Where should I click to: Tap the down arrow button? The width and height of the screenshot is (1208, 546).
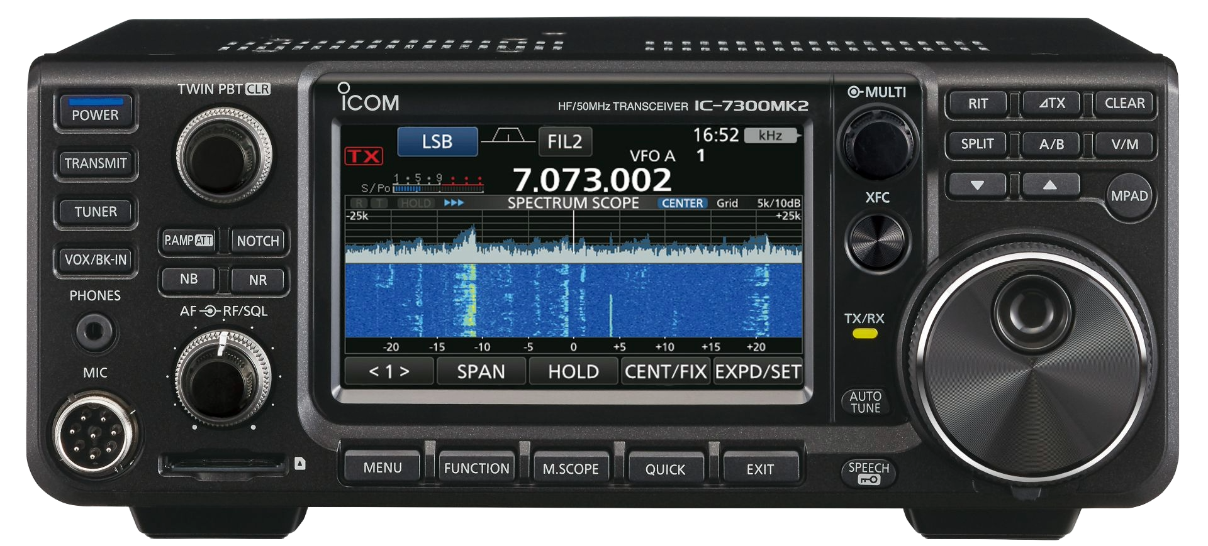[977, 185]
